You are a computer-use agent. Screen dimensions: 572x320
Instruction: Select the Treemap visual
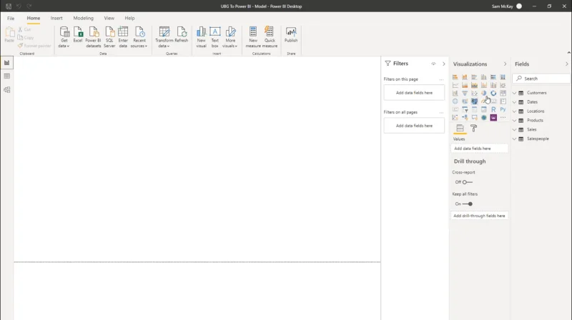click(x=503, y=93)
